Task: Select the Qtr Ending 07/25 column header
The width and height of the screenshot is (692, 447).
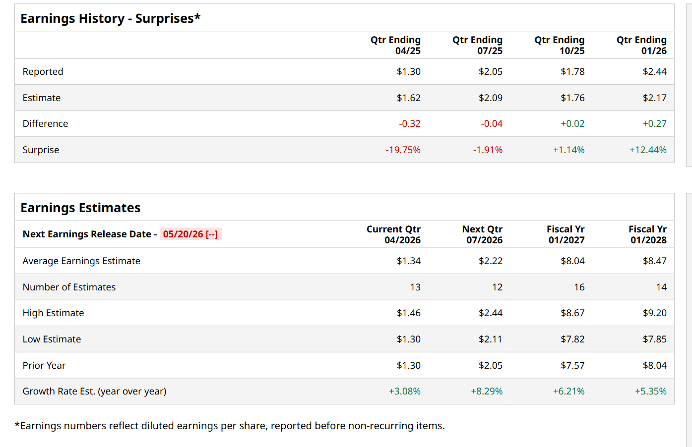Action: pyautogui.click(x=477, y=45)
